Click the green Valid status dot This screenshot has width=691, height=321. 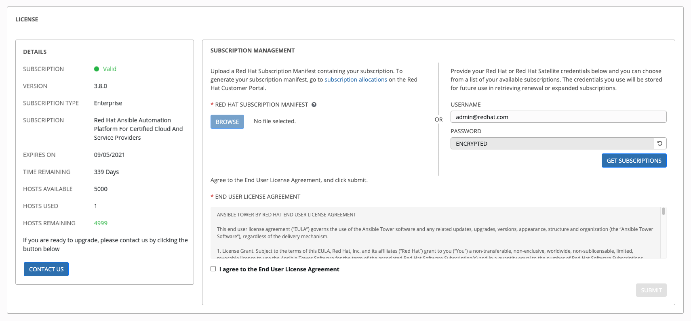[x=97, y=69]
